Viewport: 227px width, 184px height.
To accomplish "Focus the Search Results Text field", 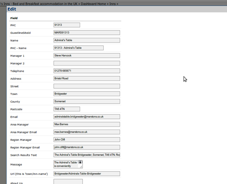I will coord(87,155).
